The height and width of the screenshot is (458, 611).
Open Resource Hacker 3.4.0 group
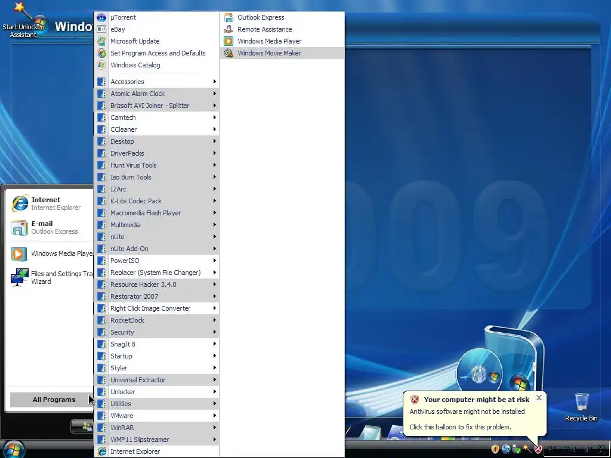tap(156, 284)
